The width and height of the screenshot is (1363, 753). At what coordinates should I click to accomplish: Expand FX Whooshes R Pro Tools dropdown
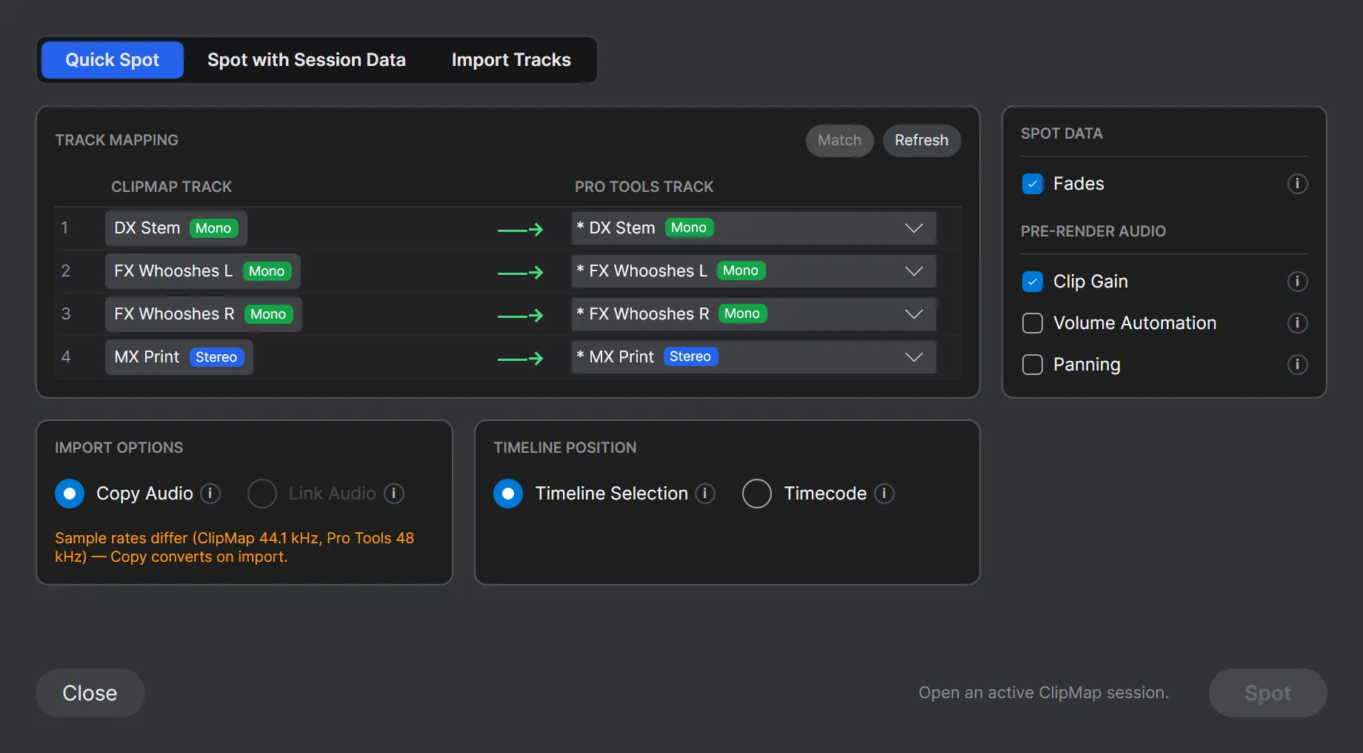coord(754,314)
